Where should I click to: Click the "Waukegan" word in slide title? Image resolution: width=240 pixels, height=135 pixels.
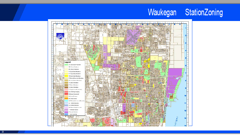[x=162, y=13]
